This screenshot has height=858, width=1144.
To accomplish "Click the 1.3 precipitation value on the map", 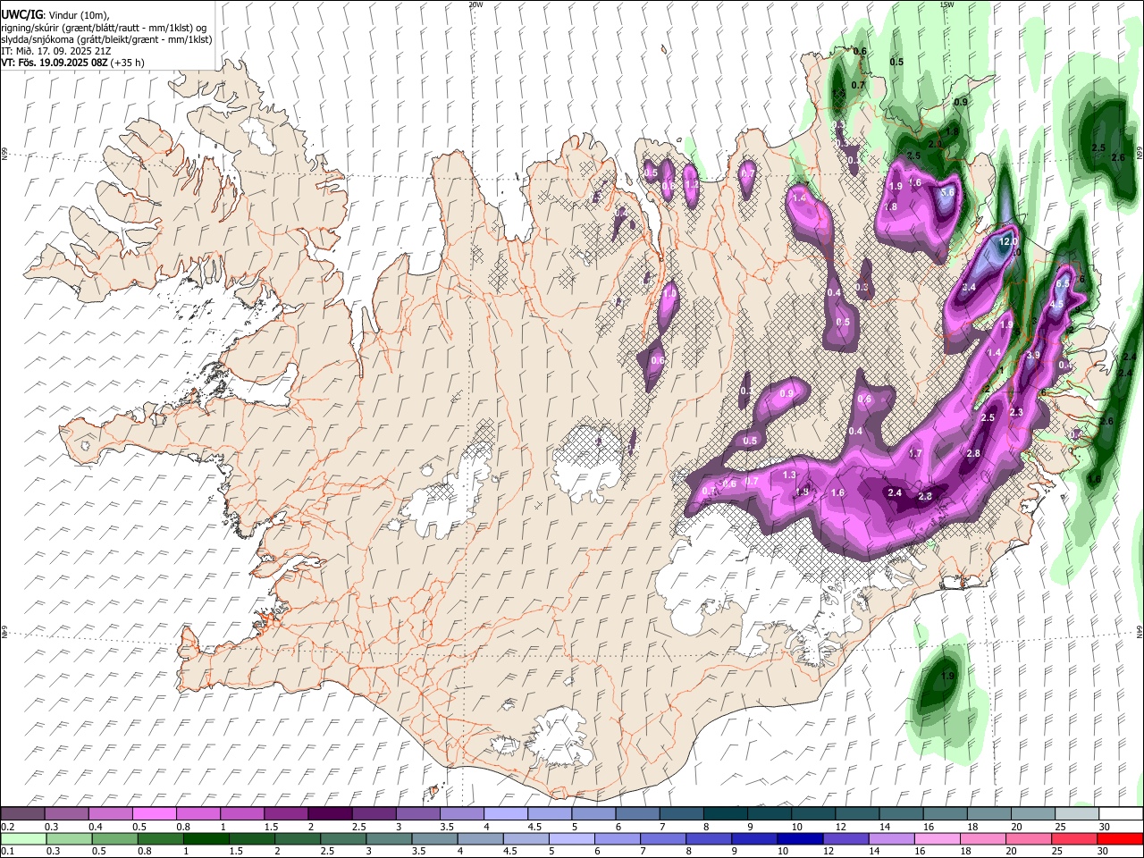I will click(789, 475).
